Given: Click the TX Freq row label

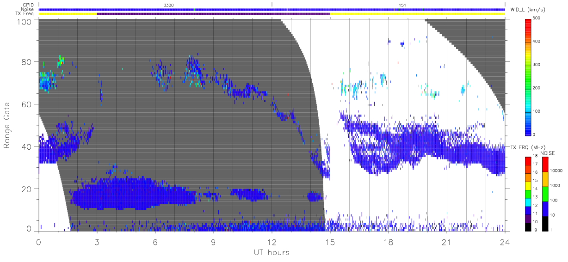Looking at the screenshot, I should click(x=25, y=13).
